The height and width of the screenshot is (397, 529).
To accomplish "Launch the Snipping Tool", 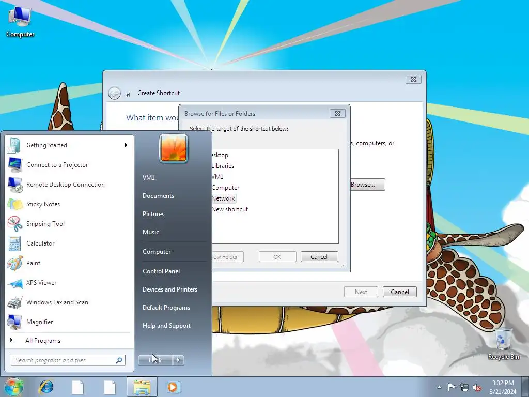I will click(x=69, y=223).
